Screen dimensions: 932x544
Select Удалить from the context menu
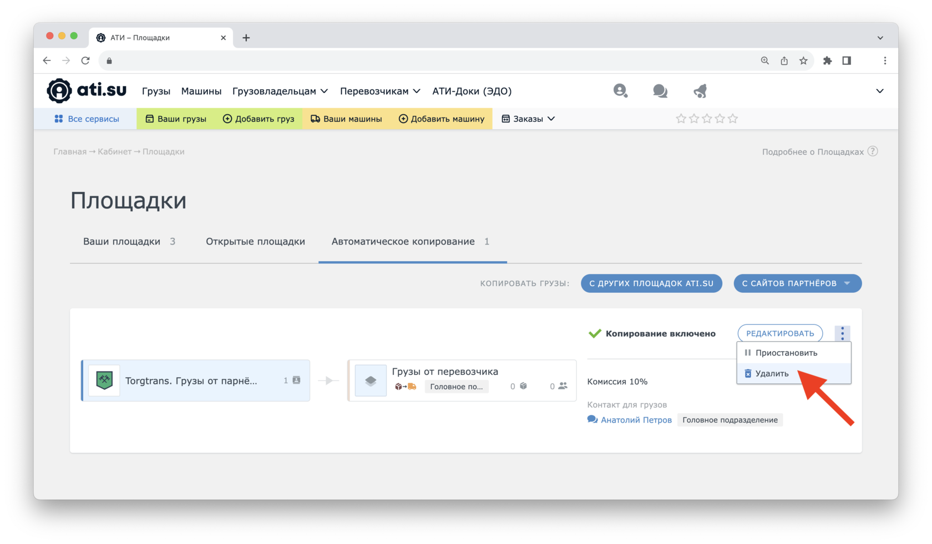coord(772,374)
